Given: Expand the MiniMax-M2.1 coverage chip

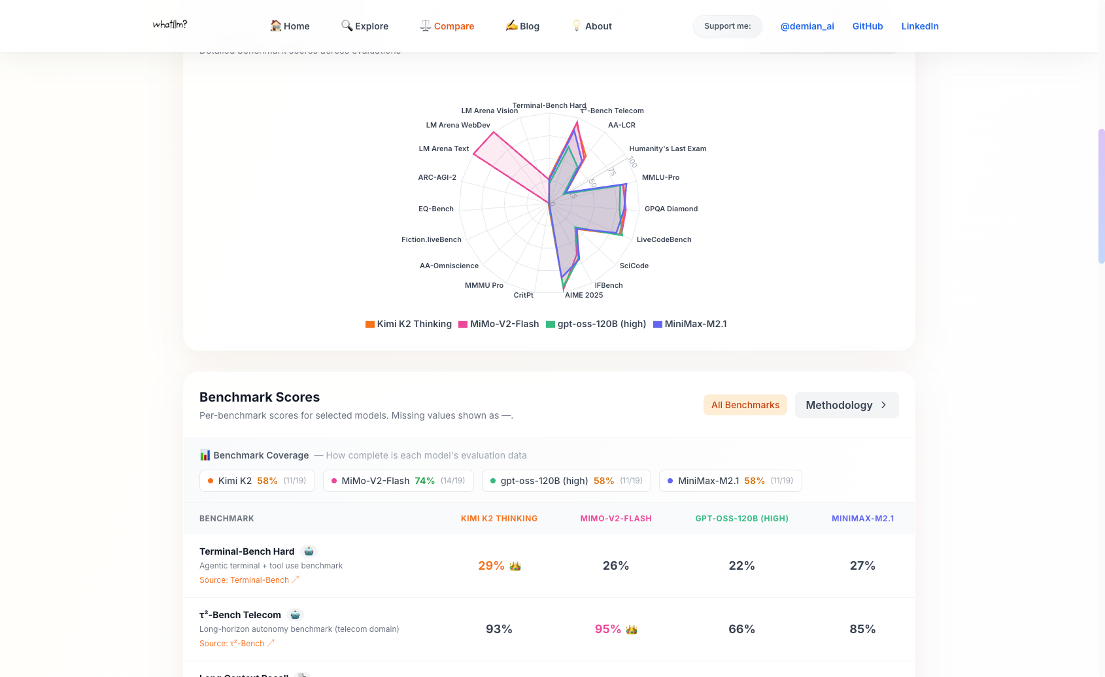Looking at the screenshot, I should tap(730, 480).
